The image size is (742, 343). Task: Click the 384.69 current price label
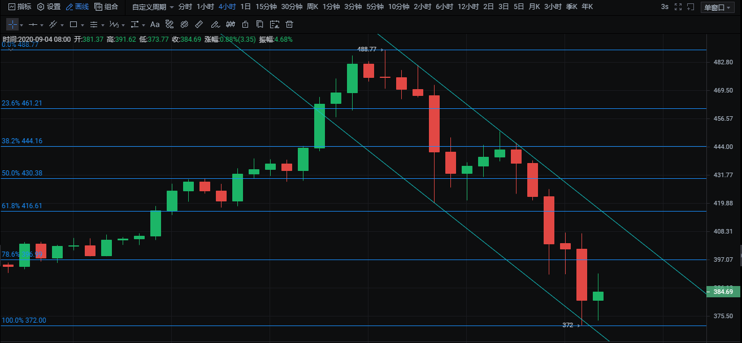pos(723,292)
